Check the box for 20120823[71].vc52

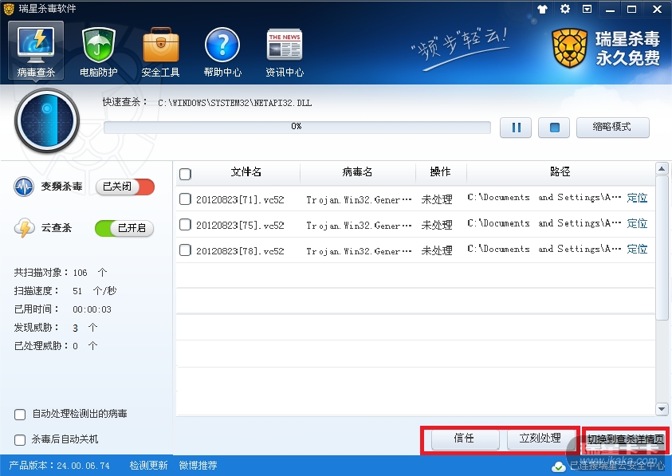[185, 199]
